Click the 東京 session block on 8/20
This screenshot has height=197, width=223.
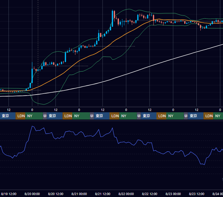[55, 116]
